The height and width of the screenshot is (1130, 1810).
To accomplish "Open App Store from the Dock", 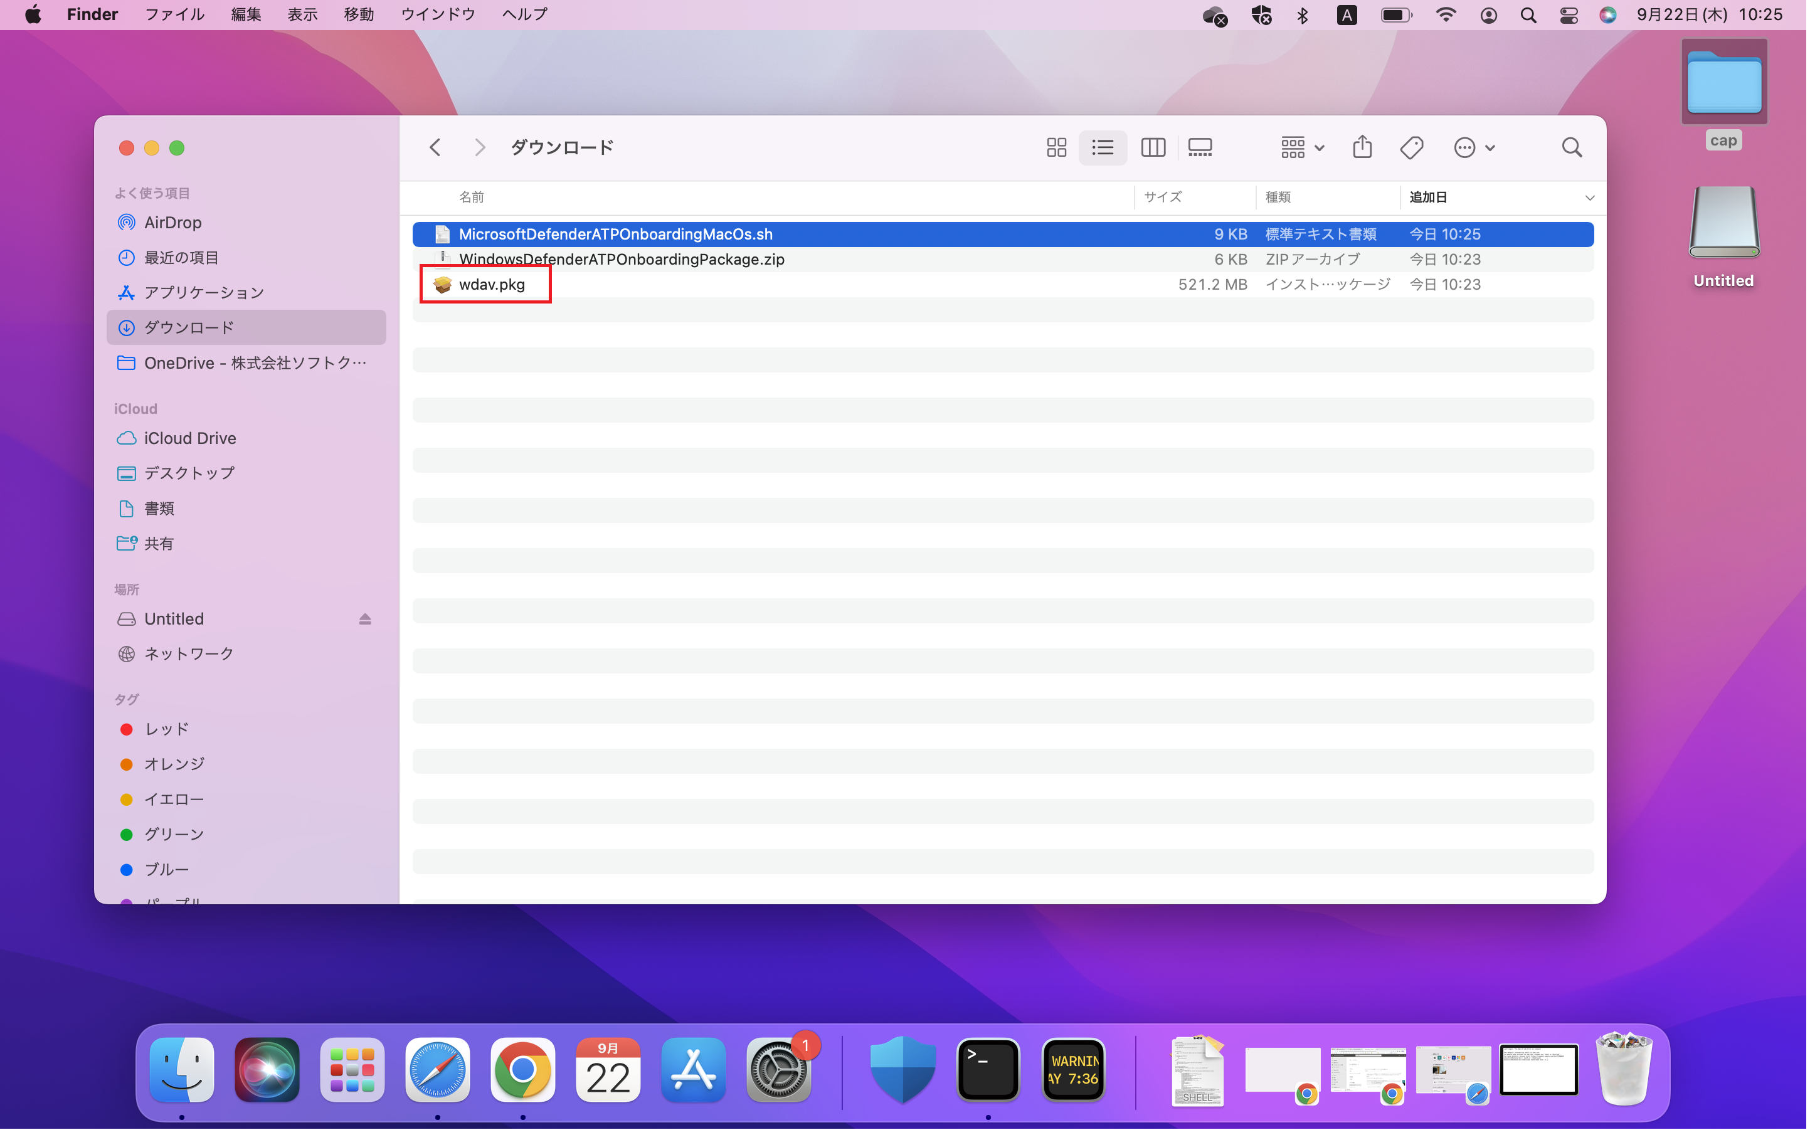I will pos(694,1071).
